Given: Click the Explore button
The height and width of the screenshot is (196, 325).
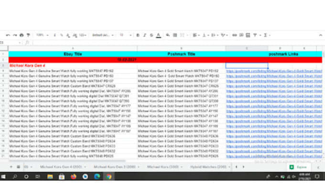Looking at the screenshot, I should click(299, 167).
